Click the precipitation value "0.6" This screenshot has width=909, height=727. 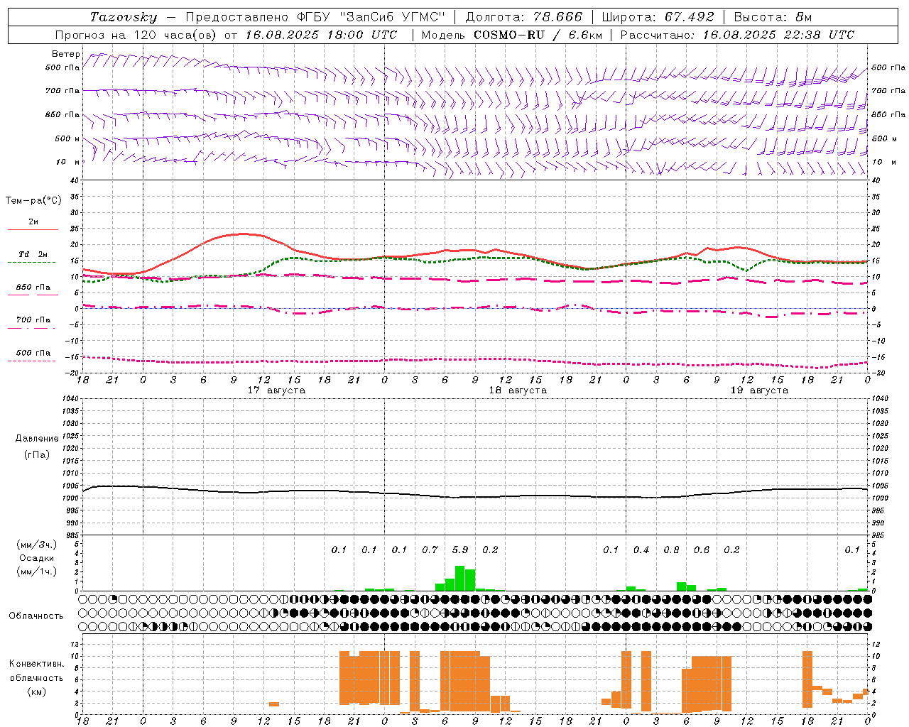702,550
